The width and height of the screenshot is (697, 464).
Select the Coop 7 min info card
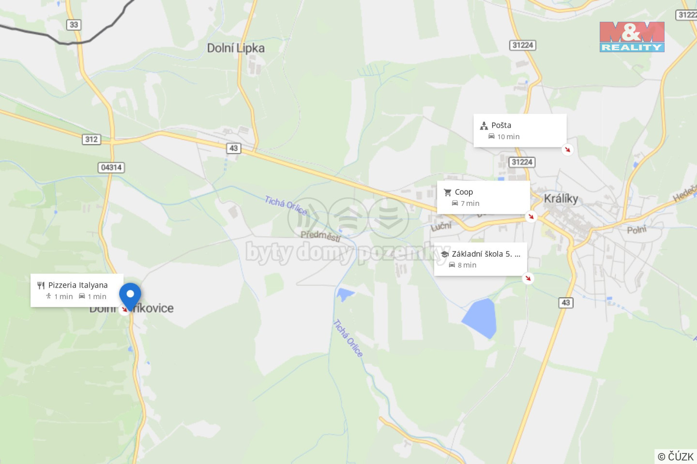pyautogui.click(x=484, y=197)
